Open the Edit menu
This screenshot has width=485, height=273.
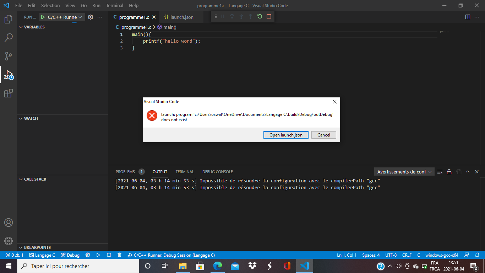(x=32, y=6)
